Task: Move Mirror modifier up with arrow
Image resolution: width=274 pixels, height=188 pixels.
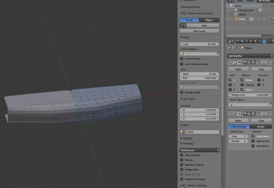Action: pos(262,62)
